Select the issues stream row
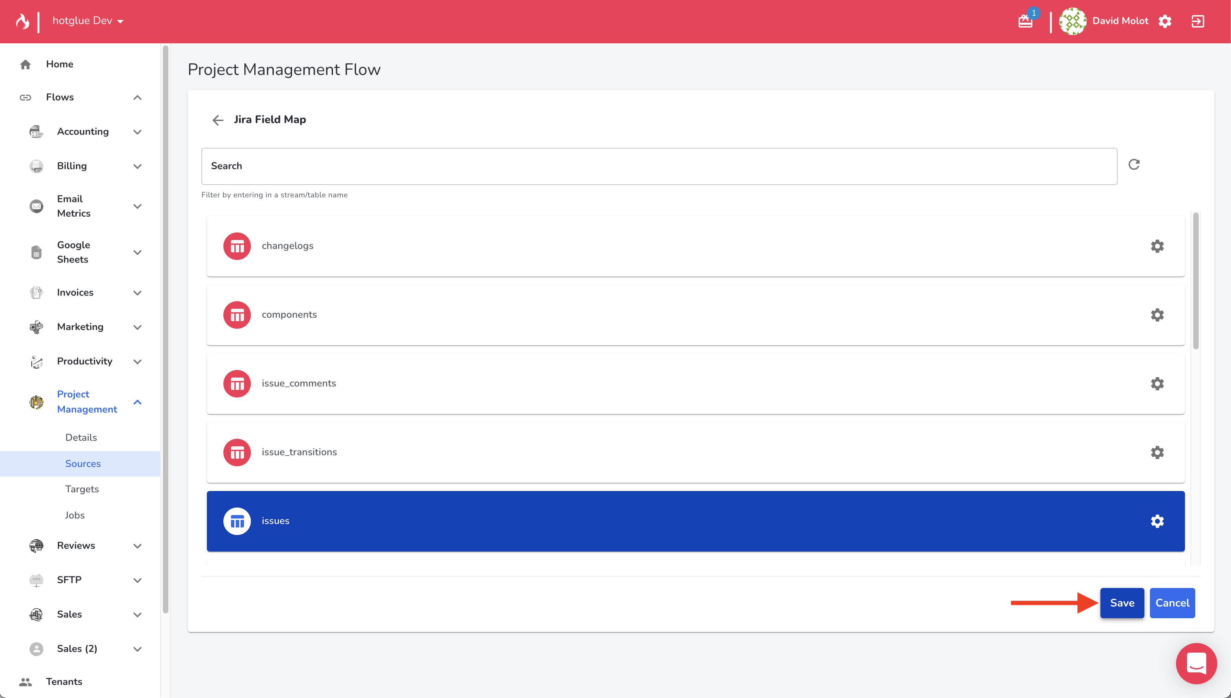This screenshot has width=1231, height=698. (670, 521)
